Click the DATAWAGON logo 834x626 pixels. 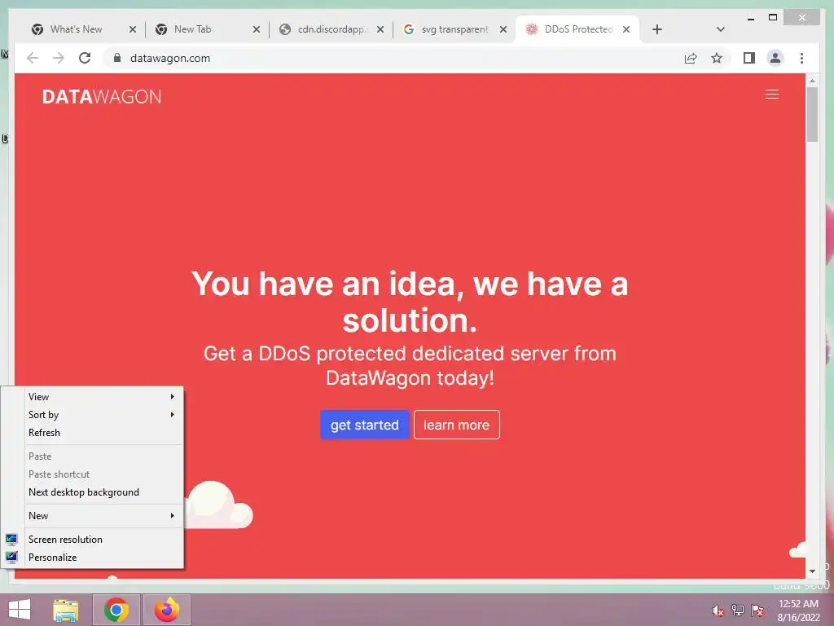102,96
